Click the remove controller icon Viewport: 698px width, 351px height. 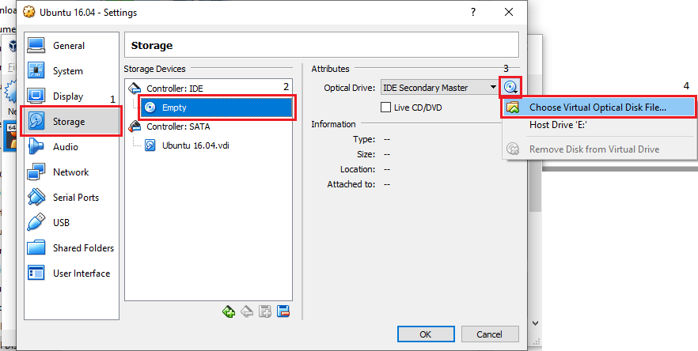[x=247, y=311]
